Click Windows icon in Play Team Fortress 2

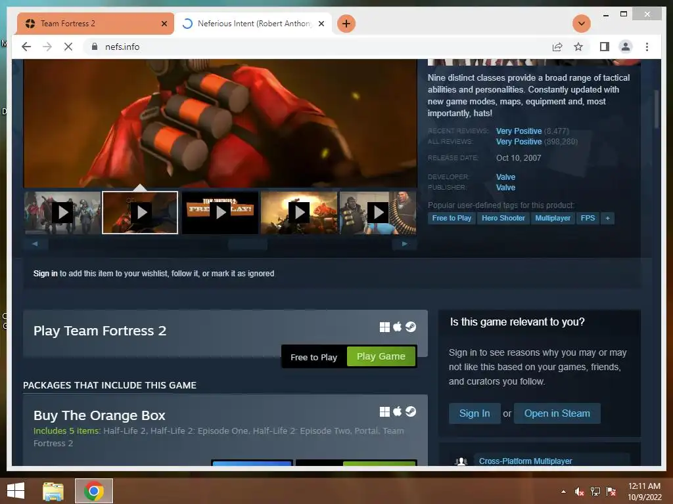tap(384, 327)
